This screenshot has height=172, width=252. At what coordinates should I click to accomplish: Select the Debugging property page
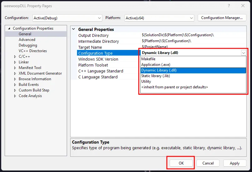click(28, 45)
